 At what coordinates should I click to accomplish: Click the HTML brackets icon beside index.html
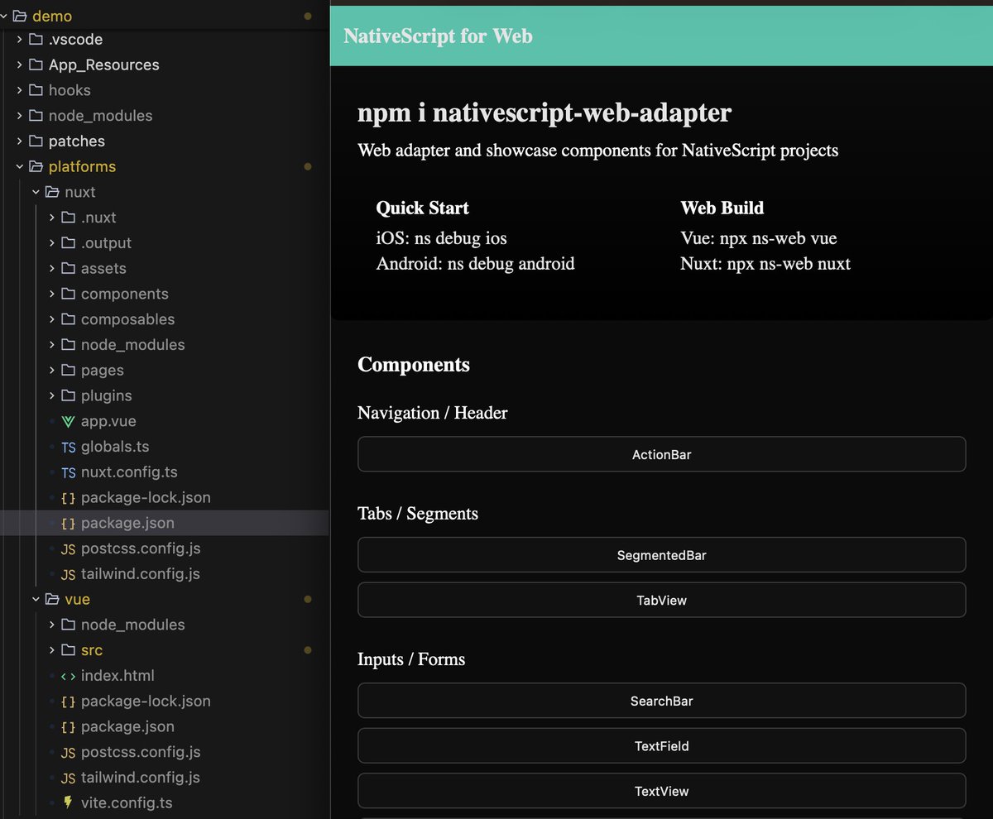click(x=68, y=676)
